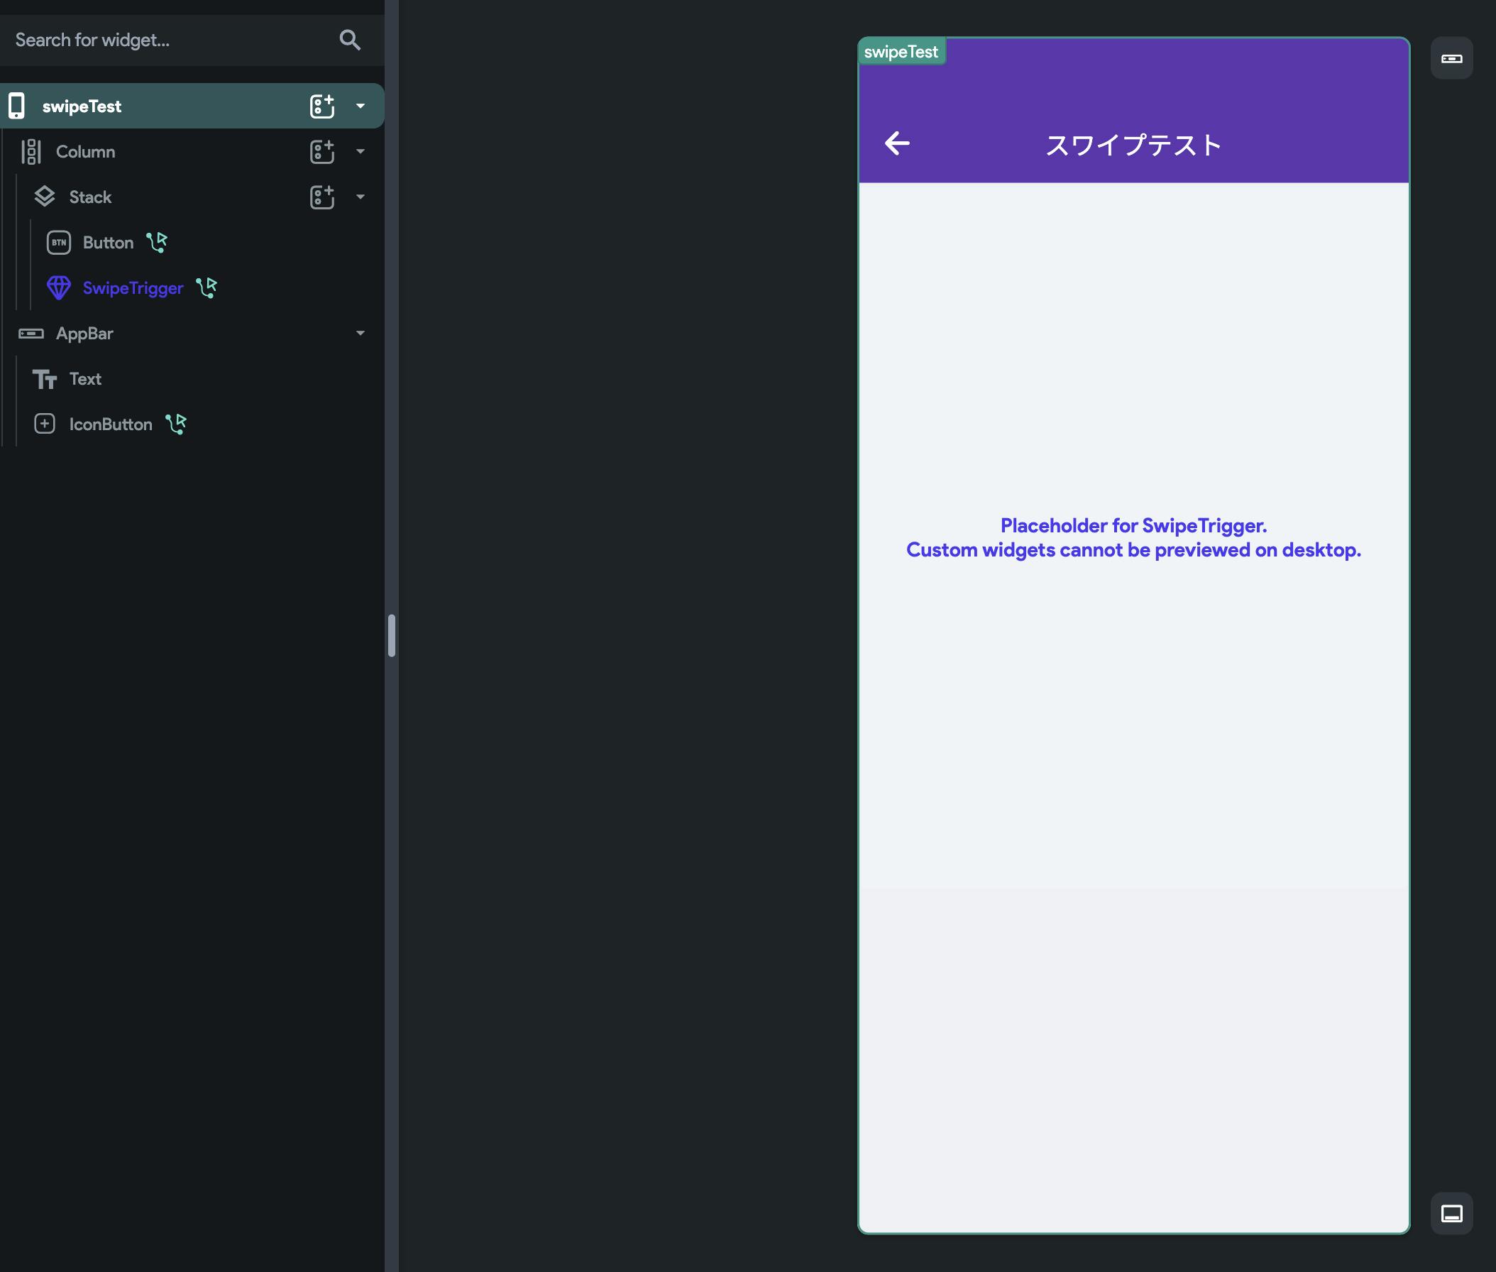The height and width of the screenshot is (1272, 1496).
Task: Click add-widget icon on Column row
Action: (x=321, y=151)
